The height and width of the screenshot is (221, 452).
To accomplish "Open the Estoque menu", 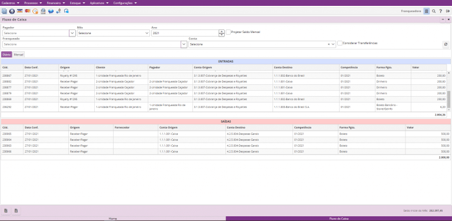I will point(77,3).
